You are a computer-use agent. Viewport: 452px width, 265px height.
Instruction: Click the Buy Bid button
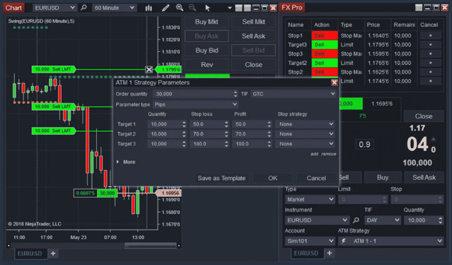[x=207, y=50]
